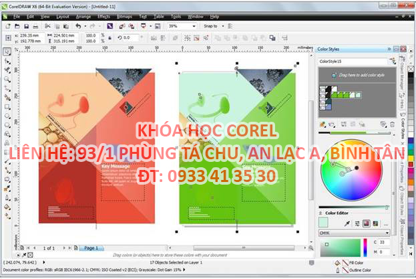Screen dimensions: 416x279
Task: Select the Polygon tool in toolbox
Action: point(7,125)
